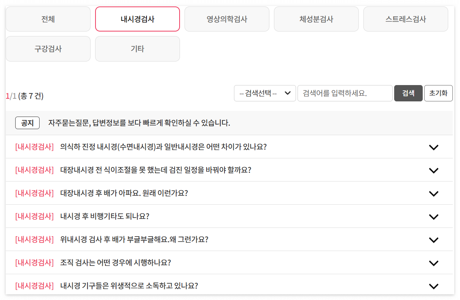Select the 구강검사 category tab

tap(48, 49)
